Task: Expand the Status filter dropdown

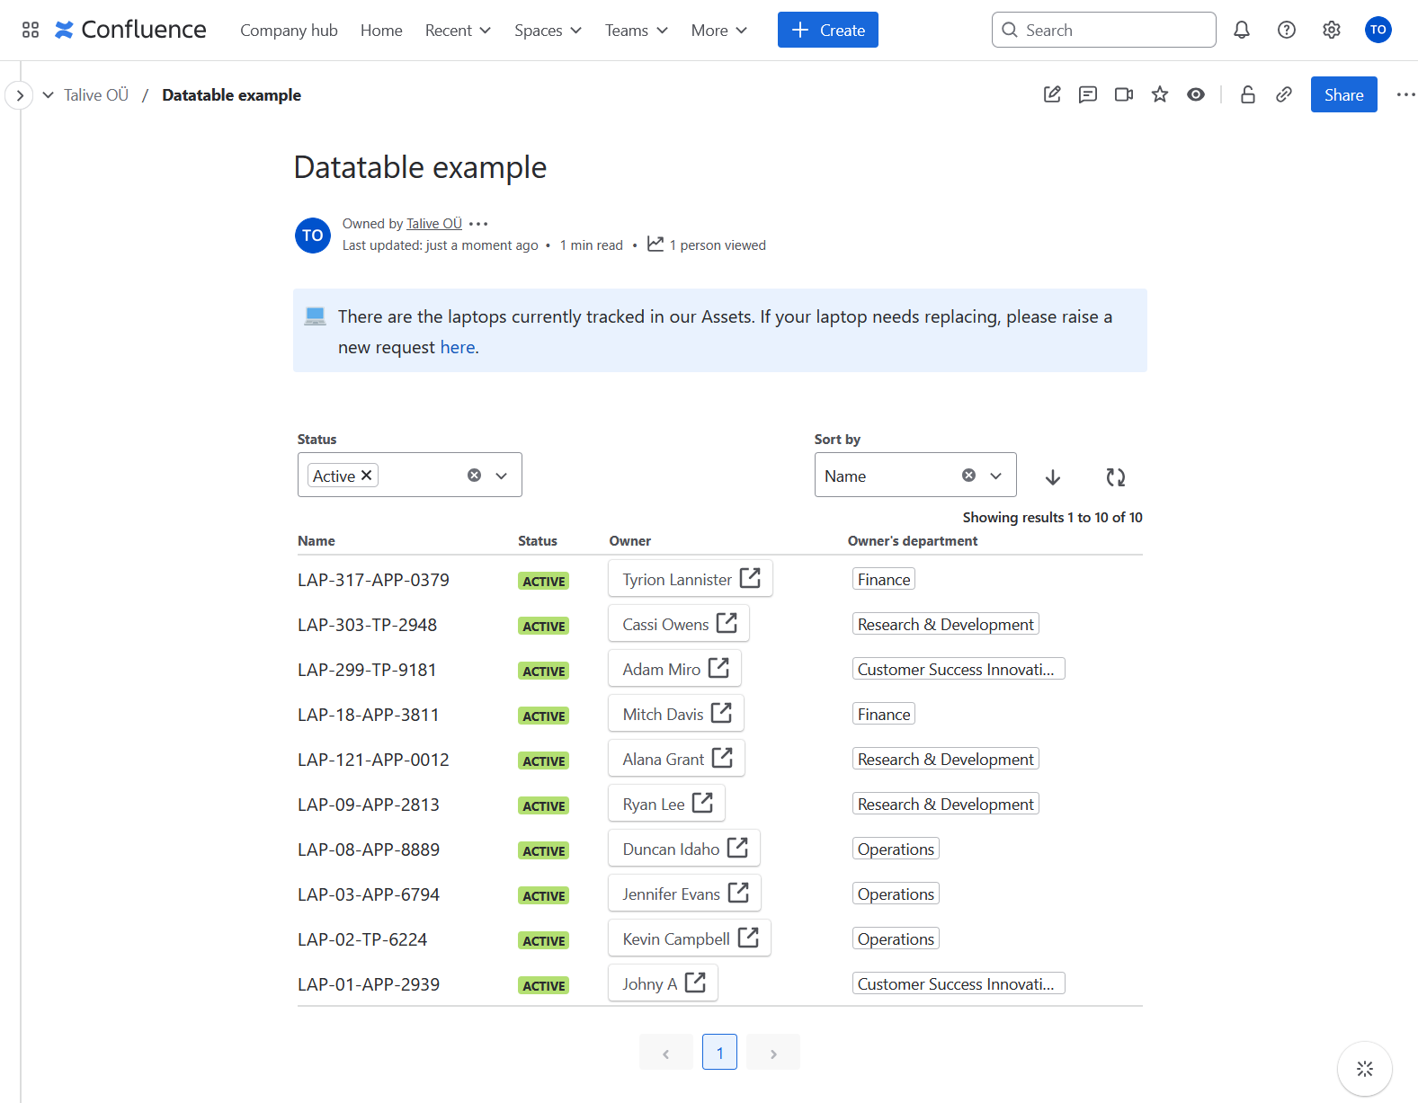Action: [x=502, y=476]
